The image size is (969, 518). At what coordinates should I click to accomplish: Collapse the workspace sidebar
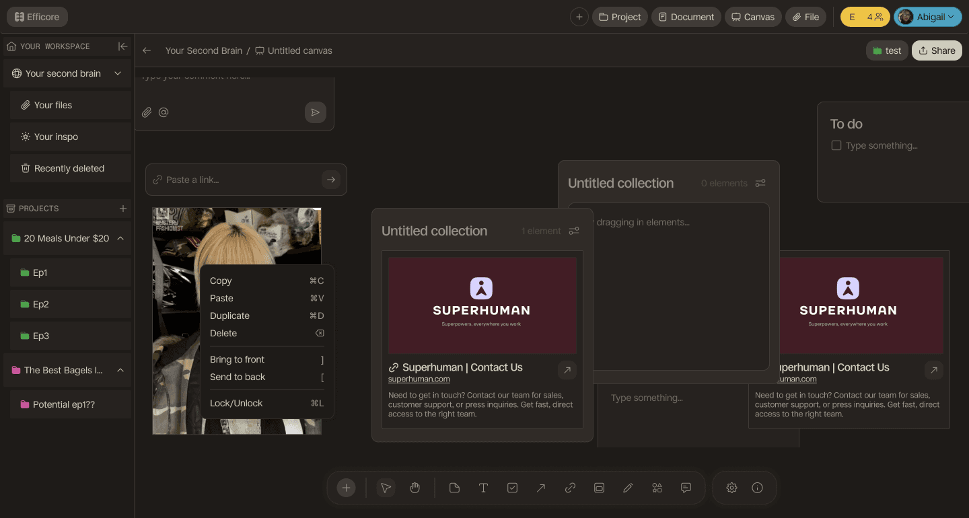[x=122, y=46]
